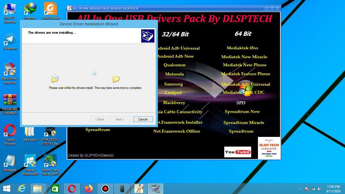Click the Action Center flag icon
Viewport: 345px width, 194px height.
click(x=307, y=189)
